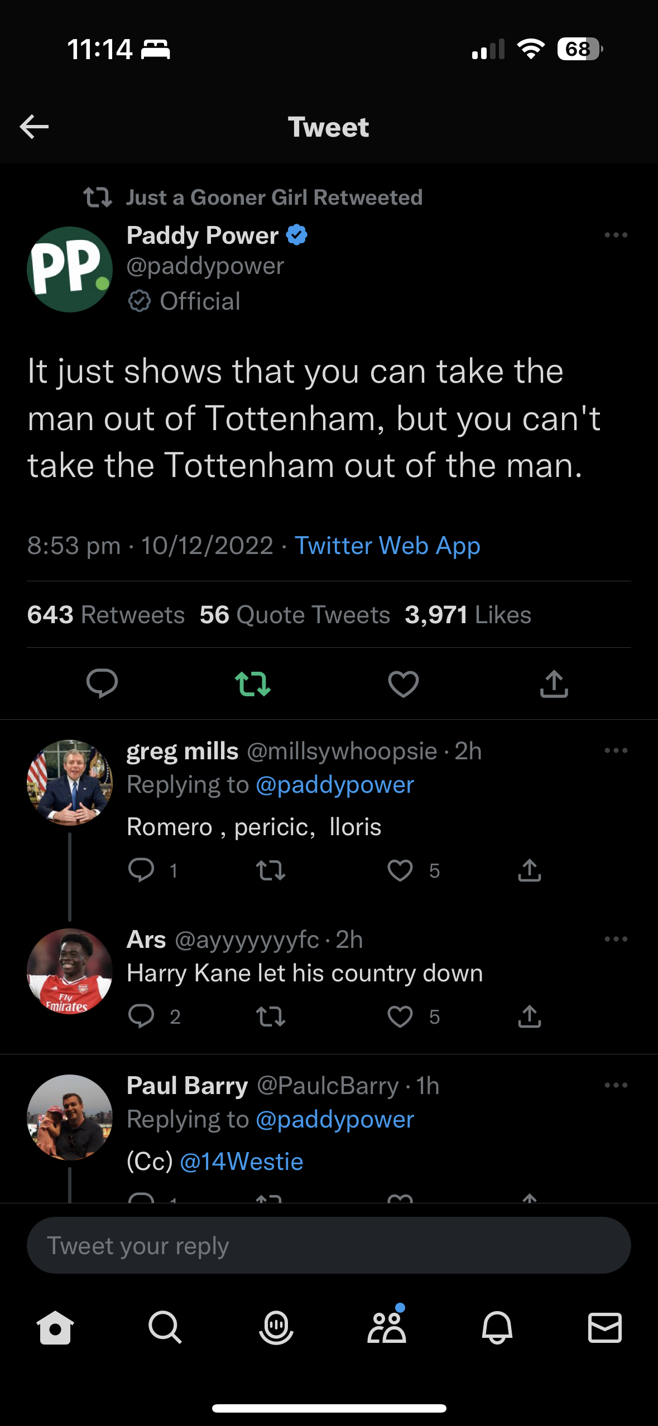This screenshot has height=1426, width=658.
Task: Open more options on greg mills reply
Action: [616, 751]
